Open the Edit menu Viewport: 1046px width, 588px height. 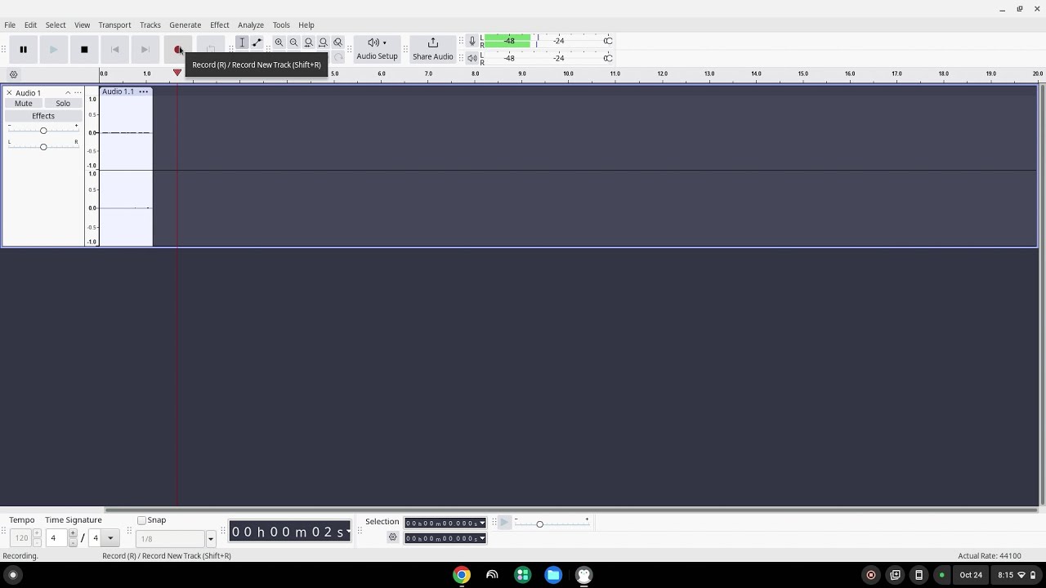[30, 24]
